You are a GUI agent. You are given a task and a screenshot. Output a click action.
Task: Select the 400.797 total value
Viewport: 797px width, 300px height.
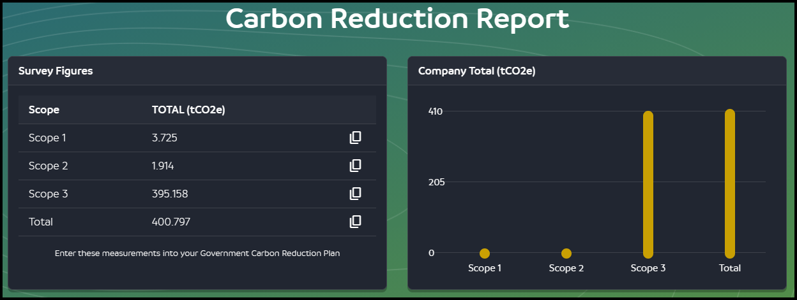(x=171, y=222)
